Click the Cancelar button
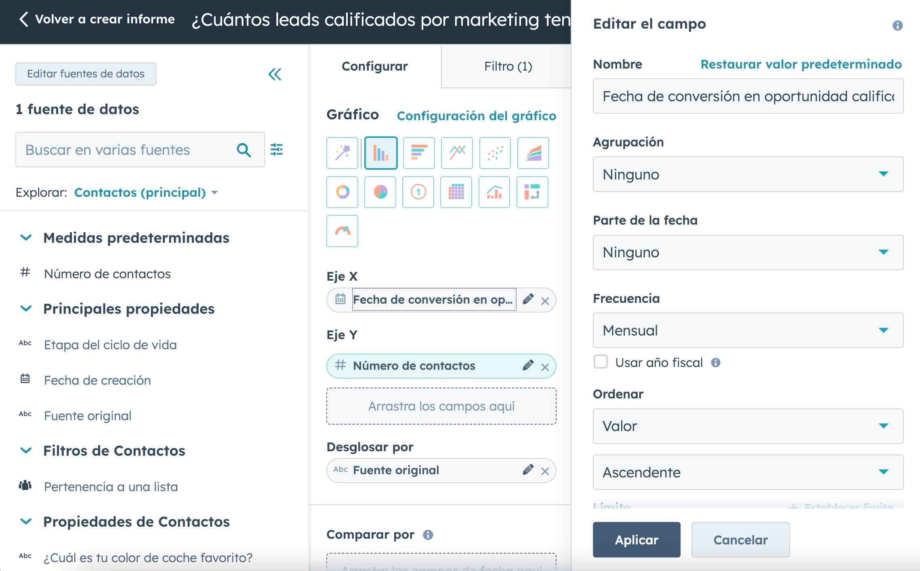 (740, 540)
